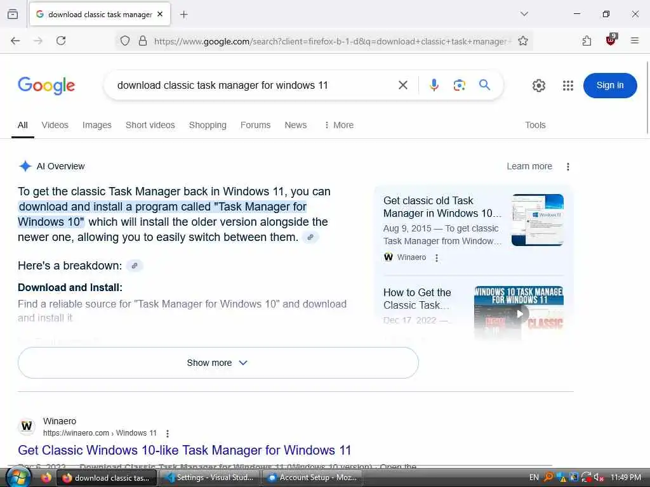Expand AI Overview with Show more
The width and height of the screenshot is (650, 487).
[218, 363]
